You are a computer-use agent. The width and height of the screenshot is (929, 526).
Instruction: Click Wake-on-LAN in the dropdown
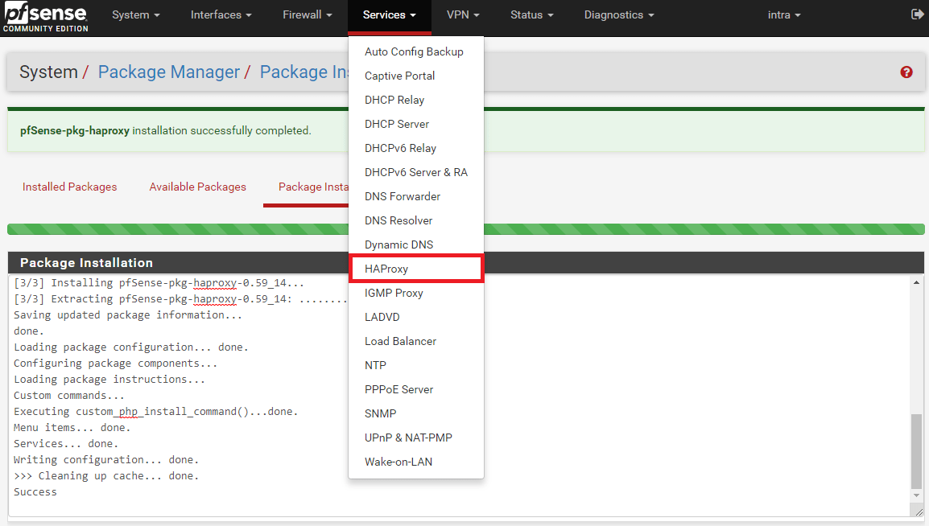click(398, 462)
